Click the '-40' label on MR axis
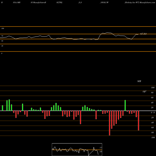The image size is (156, 156). pos(152,123)
